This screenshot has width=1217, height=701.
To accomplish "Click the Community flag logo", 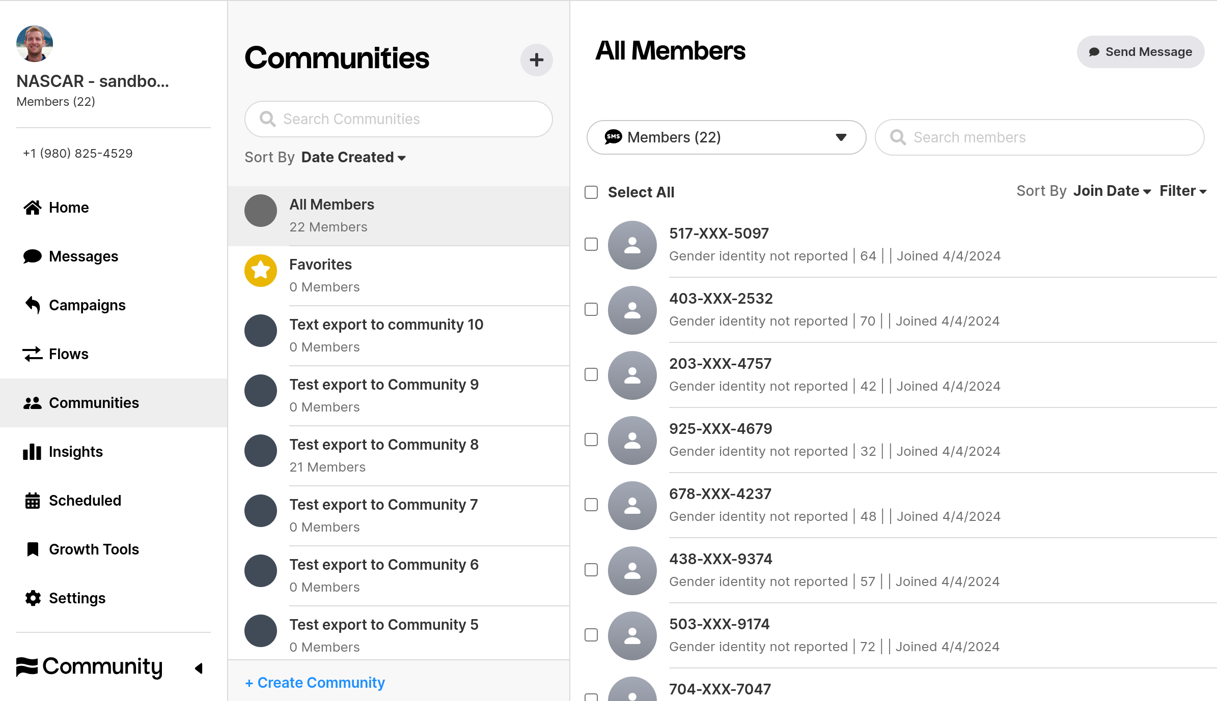I will click(27, 667).
